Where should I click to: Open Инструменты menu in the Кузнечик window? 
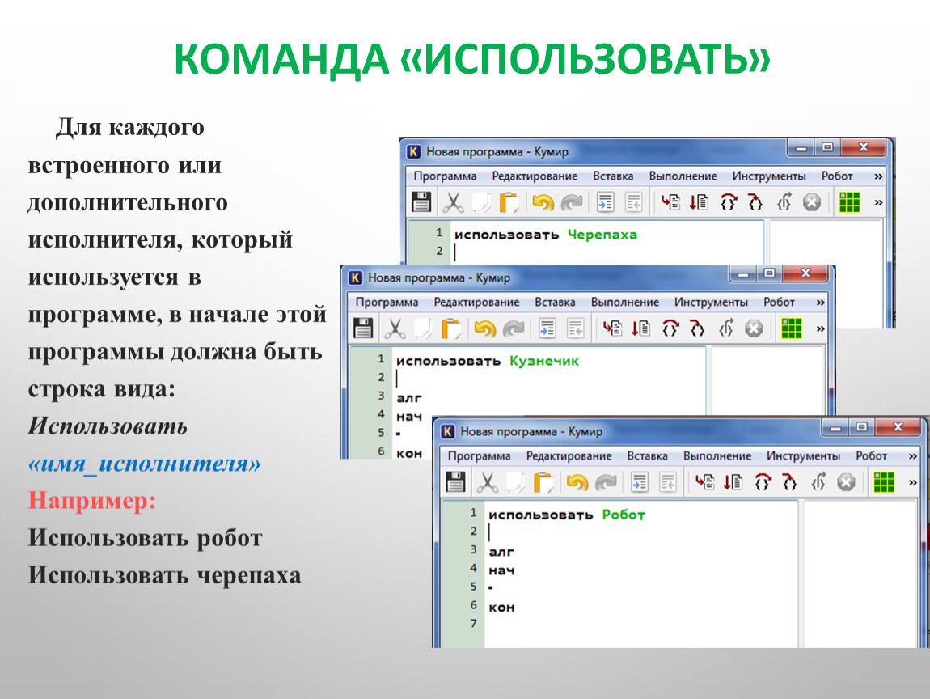(x=711, y=303)
